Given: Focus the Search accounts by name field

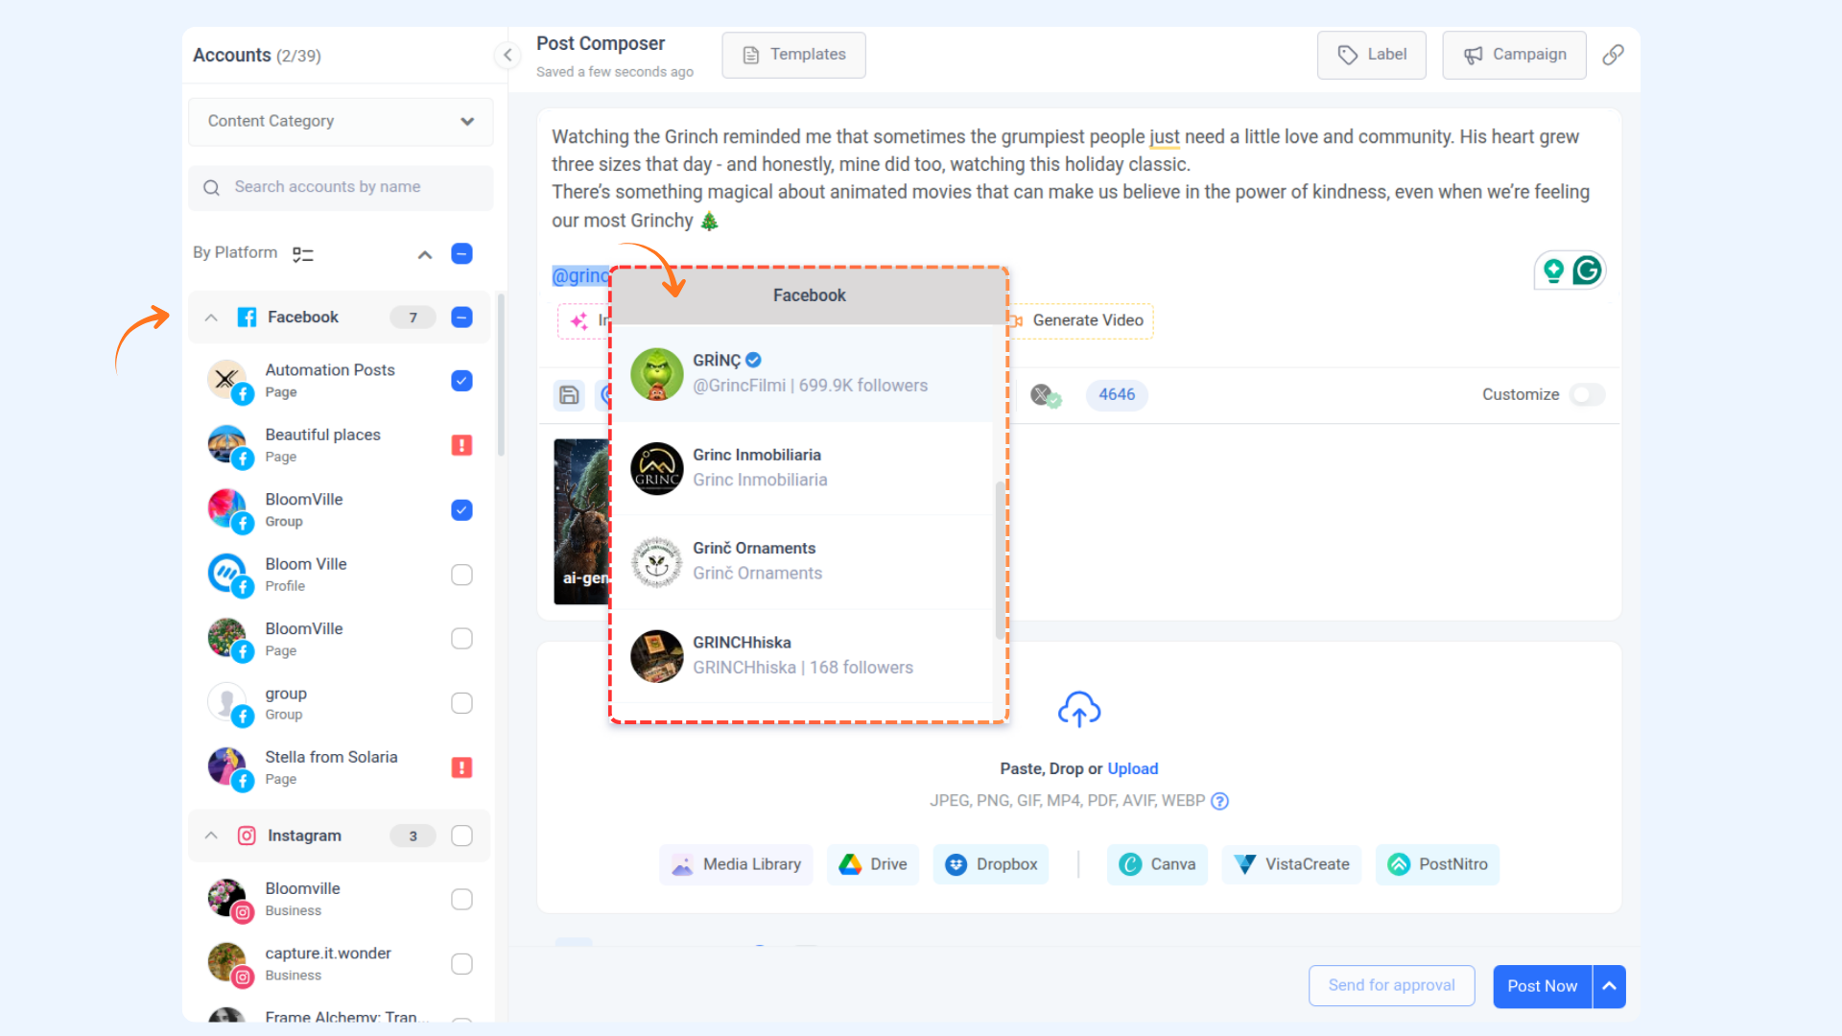Looking at the screenshot, I should coord(341,187).
